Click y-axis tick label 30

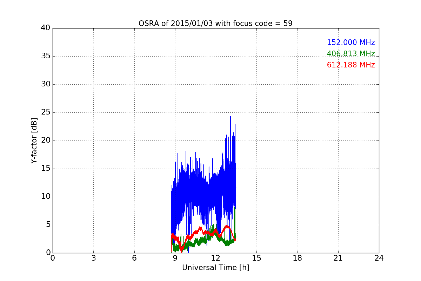(46, 84)
